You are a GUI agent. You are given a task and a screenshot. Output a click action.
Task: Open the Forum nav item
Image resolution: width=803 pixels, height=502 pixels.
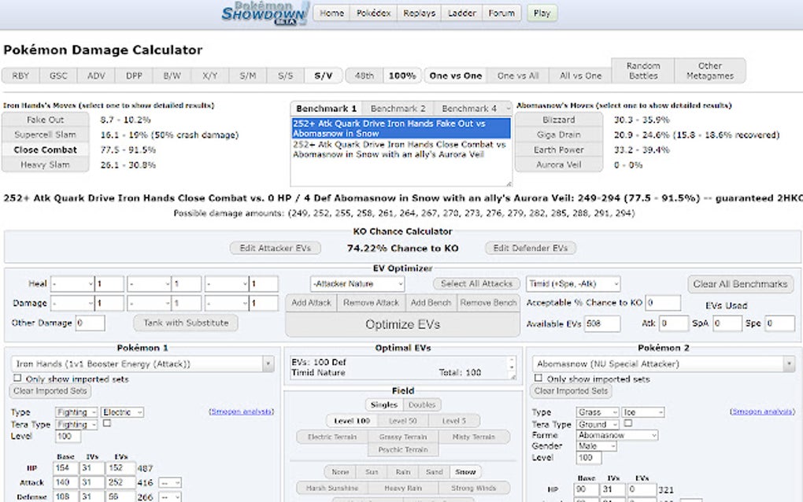[501, 13]
